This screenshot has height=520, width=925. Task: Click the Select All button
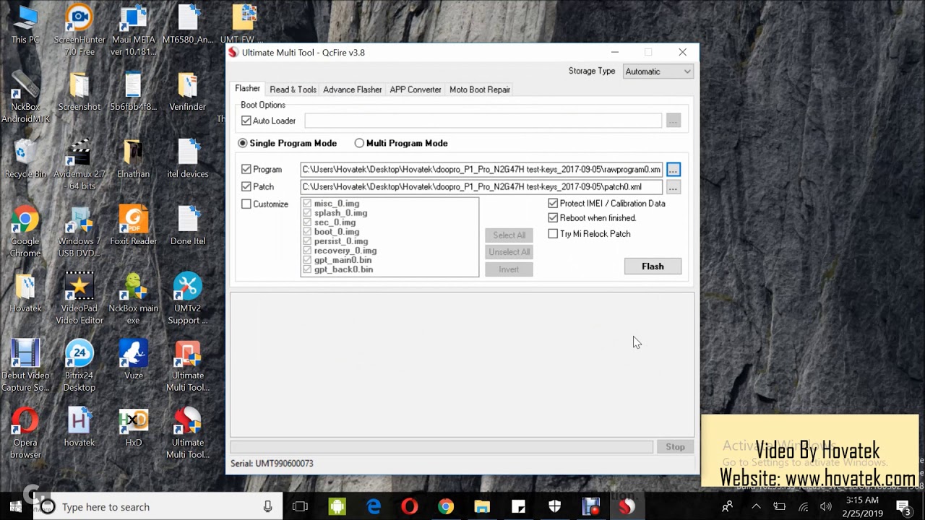(509, 235)
